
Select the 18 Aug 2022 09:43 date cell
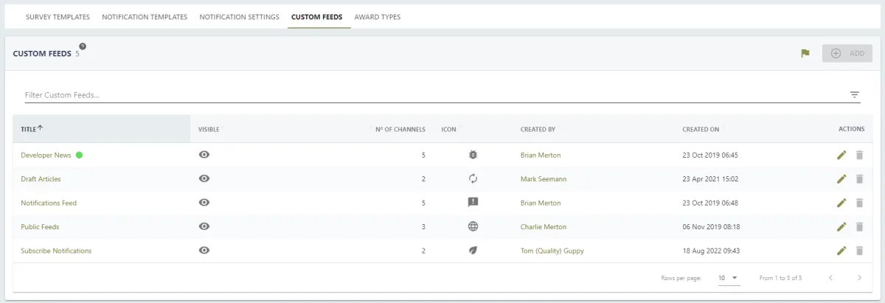[x=711, y=251]
